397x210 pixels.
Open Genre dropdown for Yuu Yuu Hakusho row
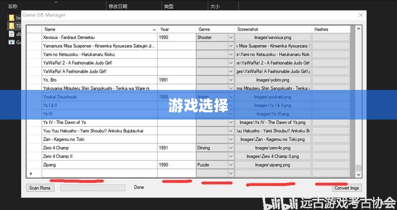(x=231, y=131)
